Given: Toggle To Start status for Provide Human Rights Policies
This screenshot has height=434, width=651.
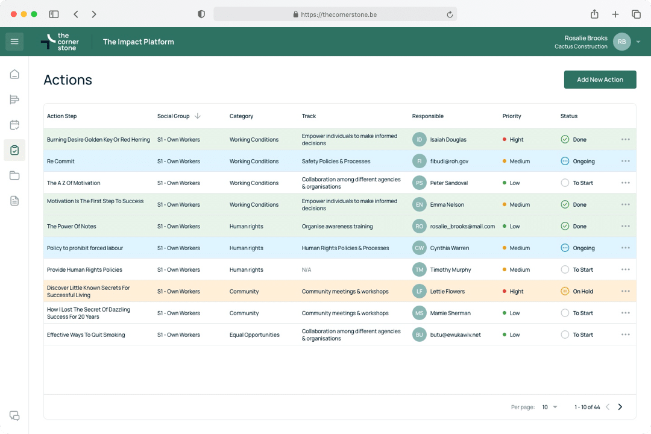Looking at the screenshot, I should click(x=565, y=269).
